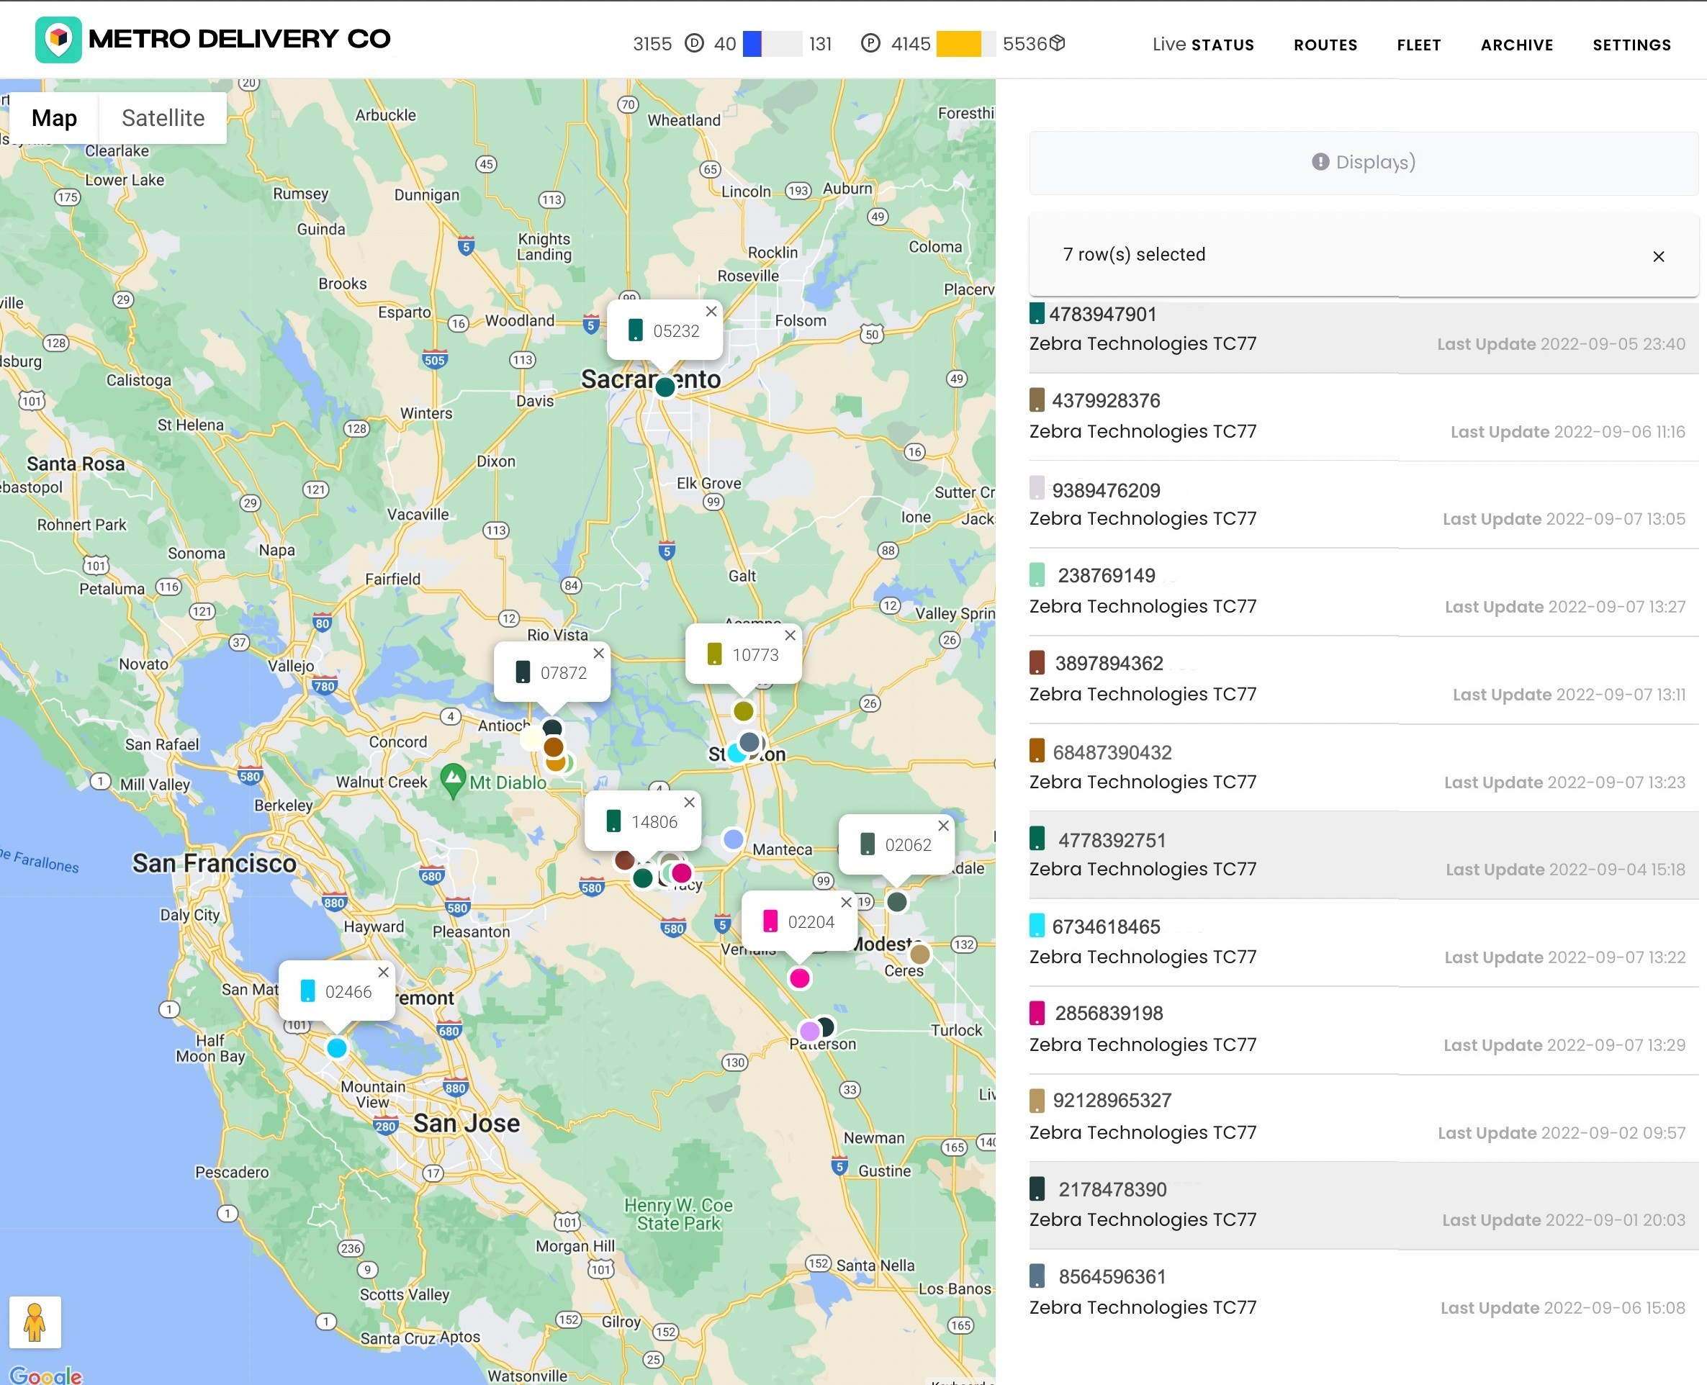The width and height of the screenshot is (1707, 1385).
Task: Close the 10773 map popup
Action: pos(790,635)
